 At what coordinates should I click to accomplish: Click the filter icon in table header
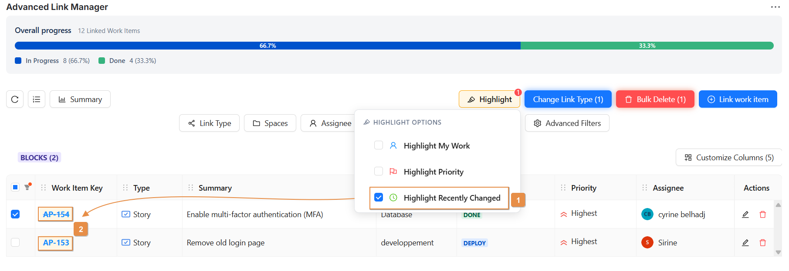coord(27,187)
